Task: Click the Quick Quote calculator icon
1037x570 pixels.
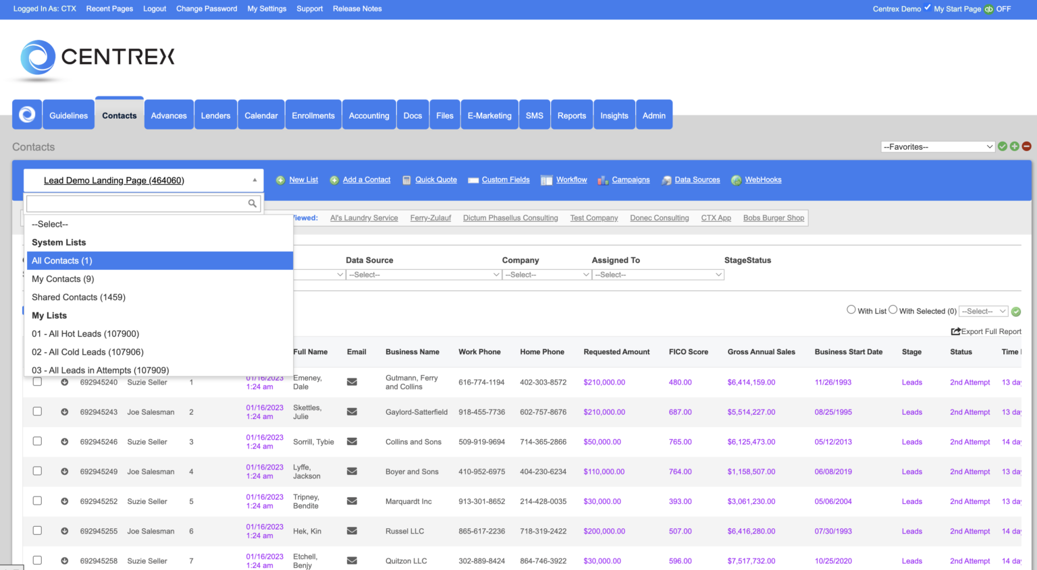Action: point(406,180)
